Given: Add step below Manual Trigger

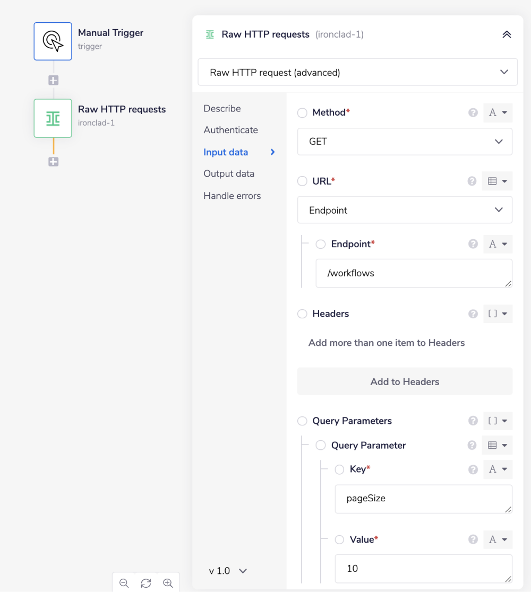Looking at the screenshot, I should pyautogui.click(x=53, y=81).
